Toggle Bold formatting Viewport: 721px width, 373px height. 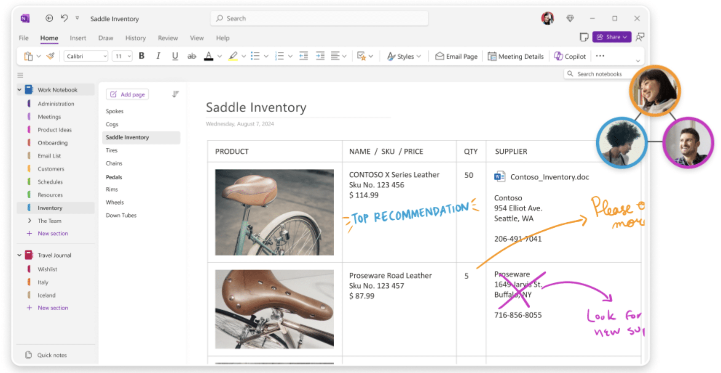[142, 56]
